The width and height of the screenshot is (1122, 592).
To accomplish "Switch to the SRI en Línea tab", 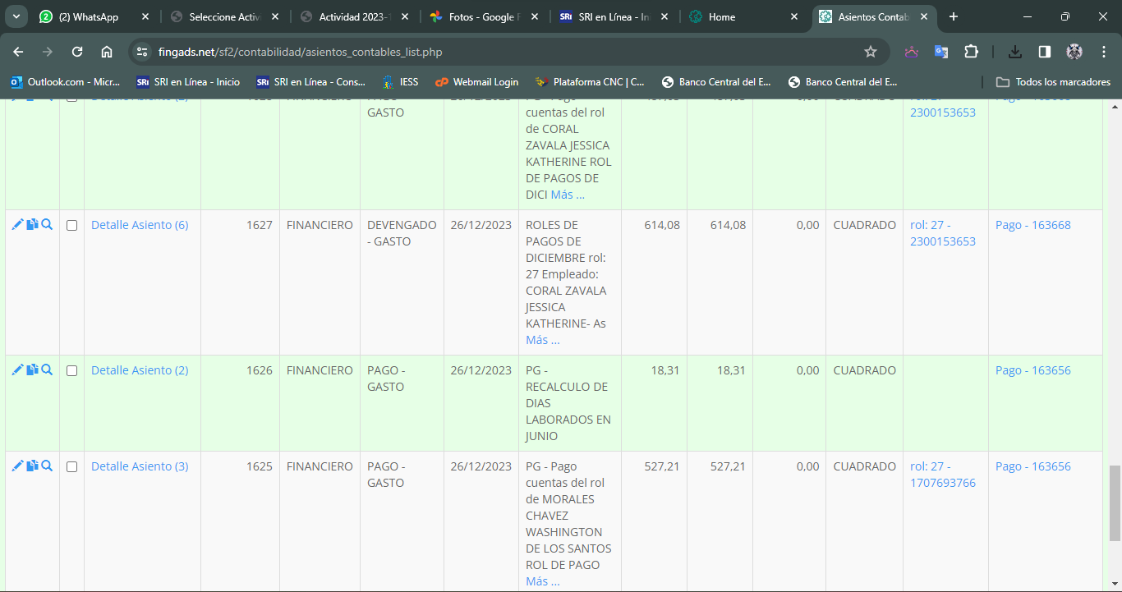I will (612, 16).
